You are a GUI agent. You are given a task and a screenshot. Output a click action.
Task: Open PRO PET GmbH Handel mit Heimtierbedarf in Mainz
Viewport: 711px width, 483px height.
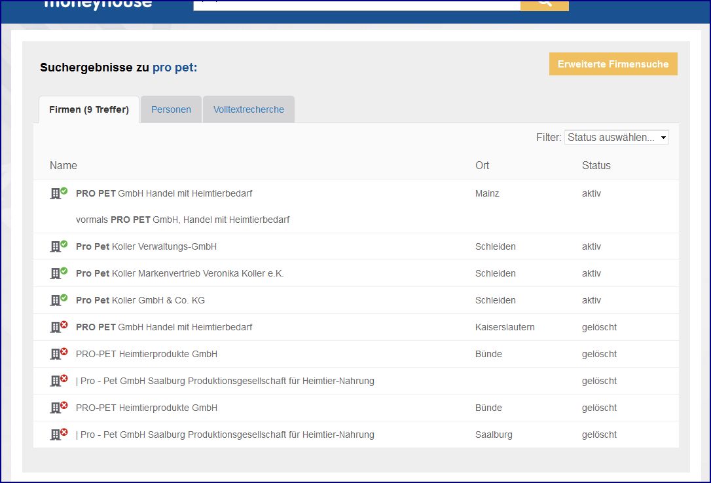coord(164,193)
